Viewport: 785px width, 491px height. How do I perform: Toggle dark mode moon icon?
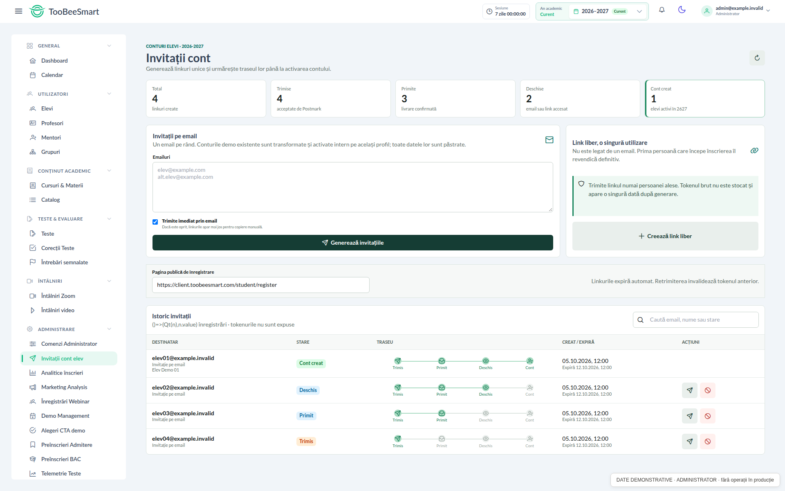[x=682, y=10]
